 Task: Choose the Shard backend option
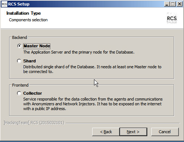click(x=19, y=61)
